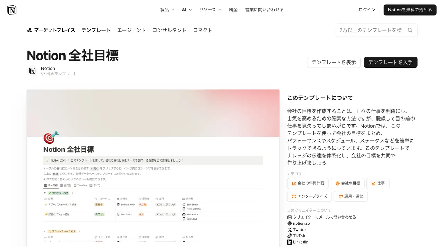The height and width of the screenshot is (247, 444).
Task: Open the リソース dropdown menu
Action: (210, 10)
